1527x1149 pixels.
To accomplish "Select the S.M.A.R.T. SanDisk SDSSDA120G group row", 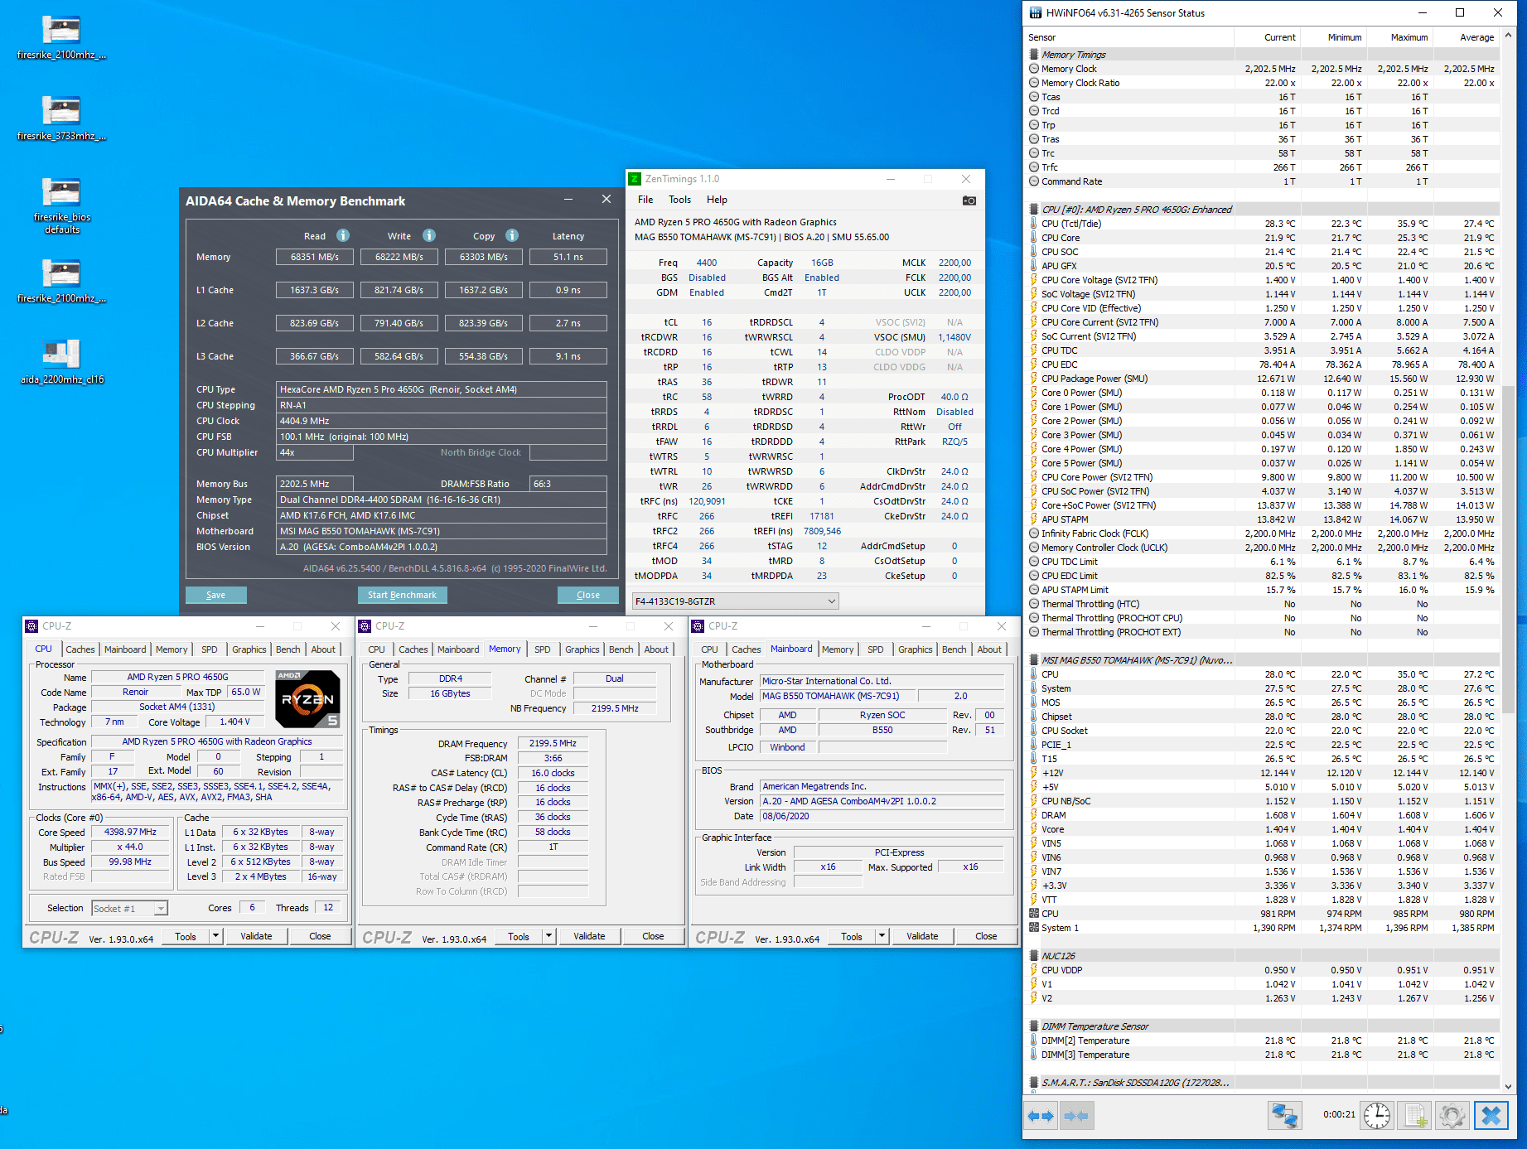I will click(x=1263, y=1083).
